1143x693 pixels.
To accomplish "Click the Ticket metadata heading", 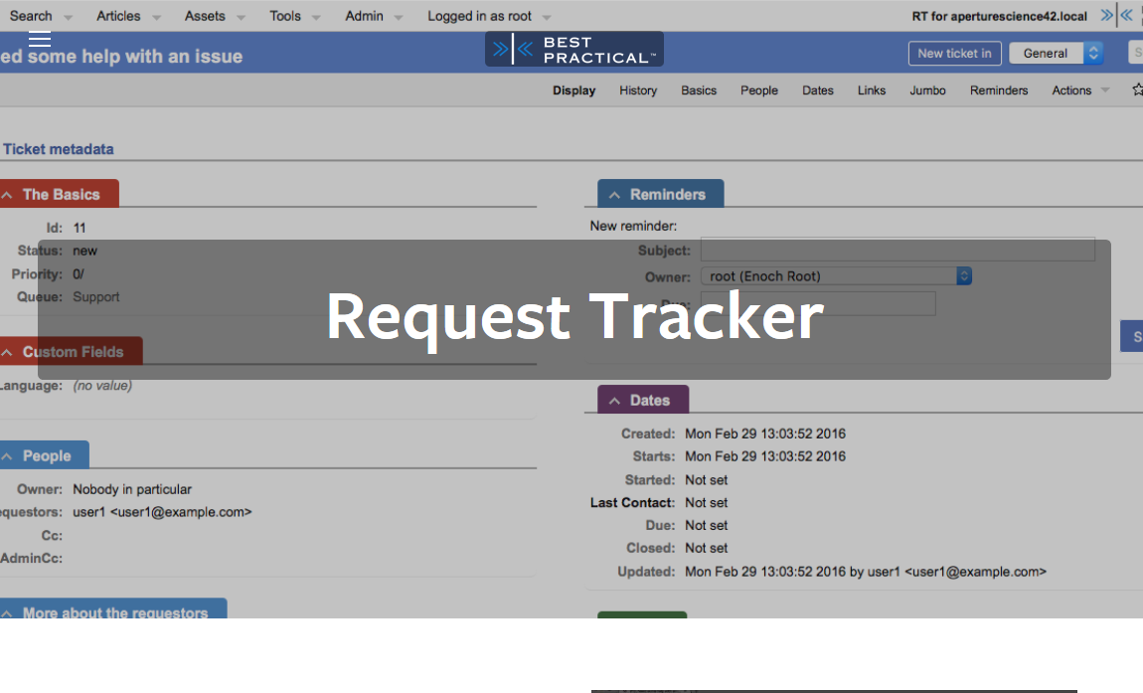I will [x=59, y=149].
